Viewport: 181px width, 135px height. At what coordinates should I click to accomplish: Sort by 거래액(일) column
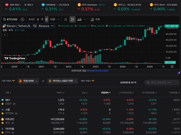tap(174, 93)
